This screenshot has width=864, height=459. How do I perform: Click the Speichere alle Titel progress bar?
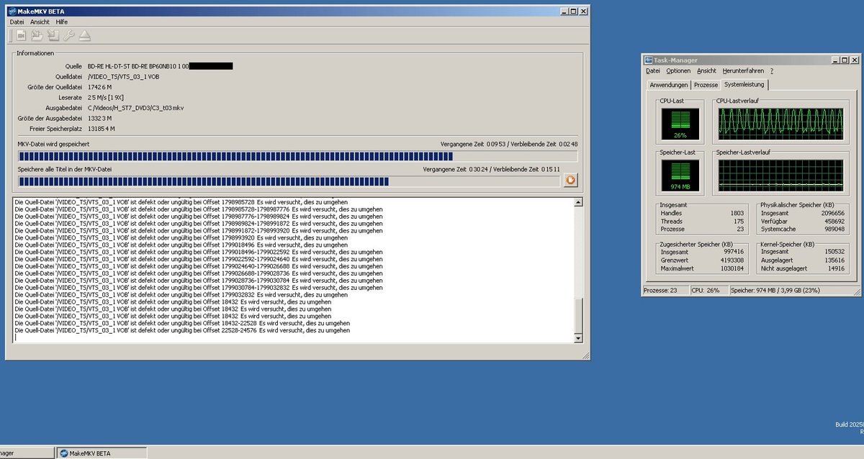(289, 181)
